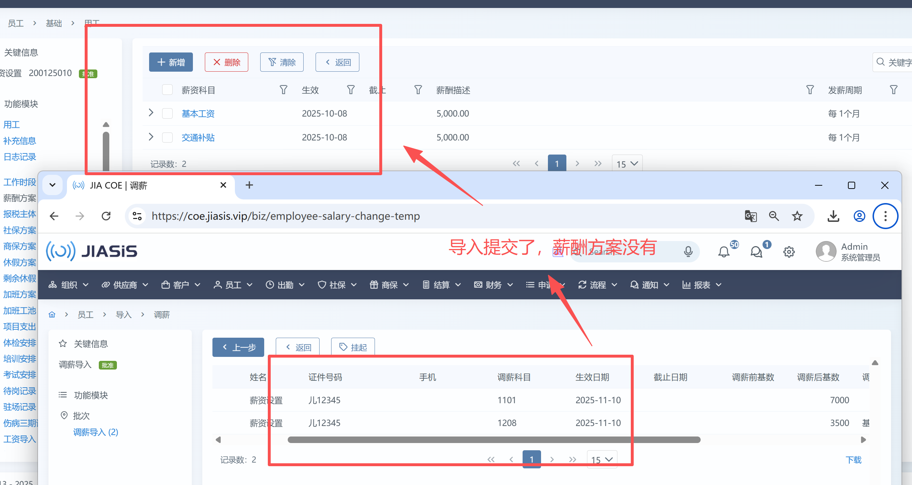Click the 上一步 button

coord(238,347)
